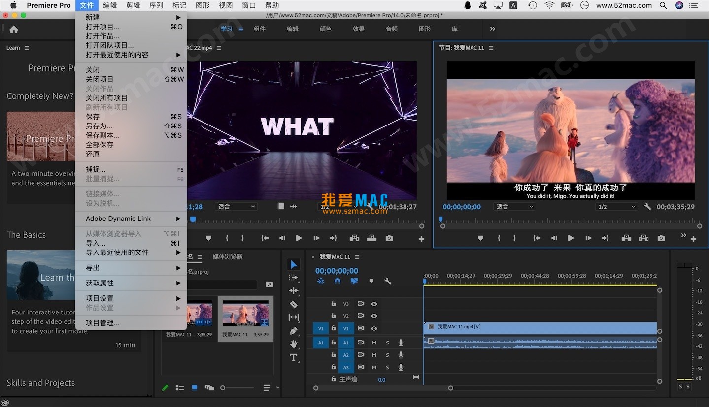Open the 编辑 menu in menu bar
The image size is (709, 407).
110,5
